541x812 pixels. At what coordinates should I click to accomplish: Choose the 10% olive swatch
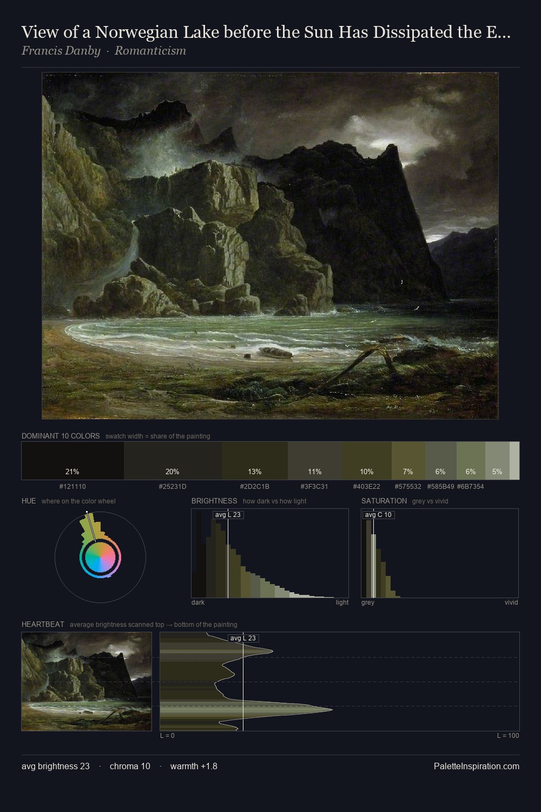coord(367,461)
